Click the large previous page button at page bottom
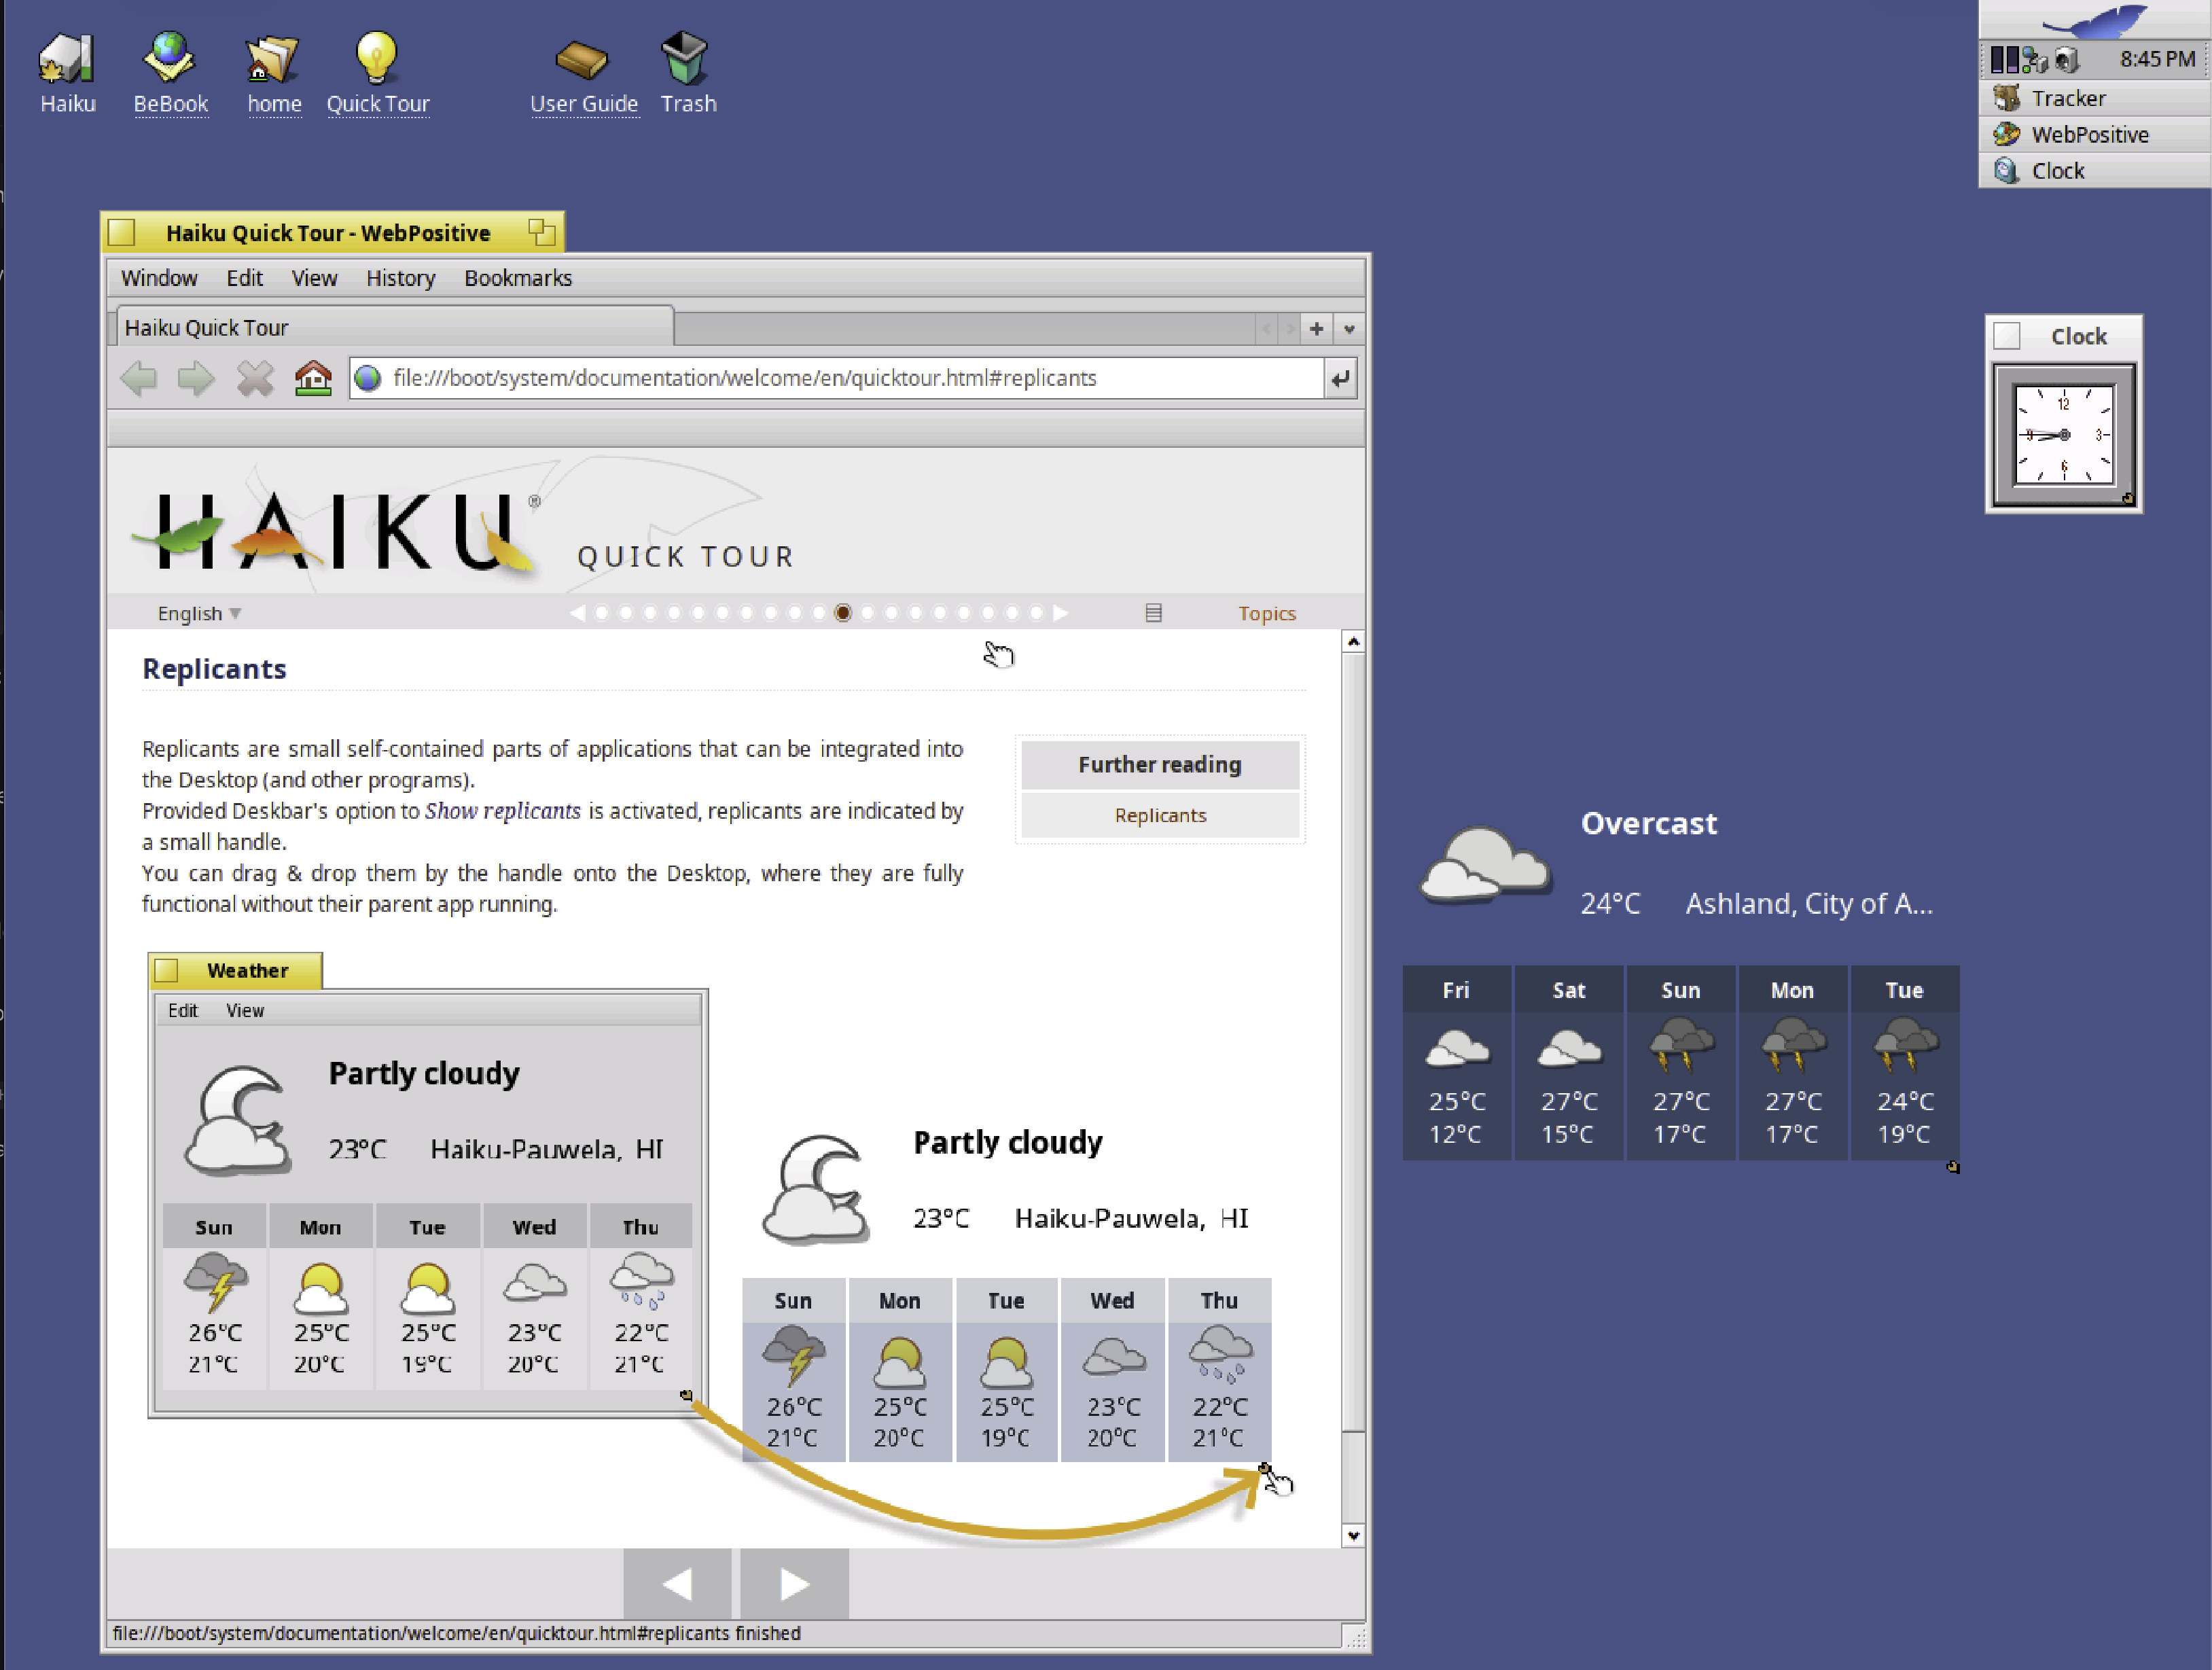This screenshot has width=2212, height=1670. pos(677,1583)
